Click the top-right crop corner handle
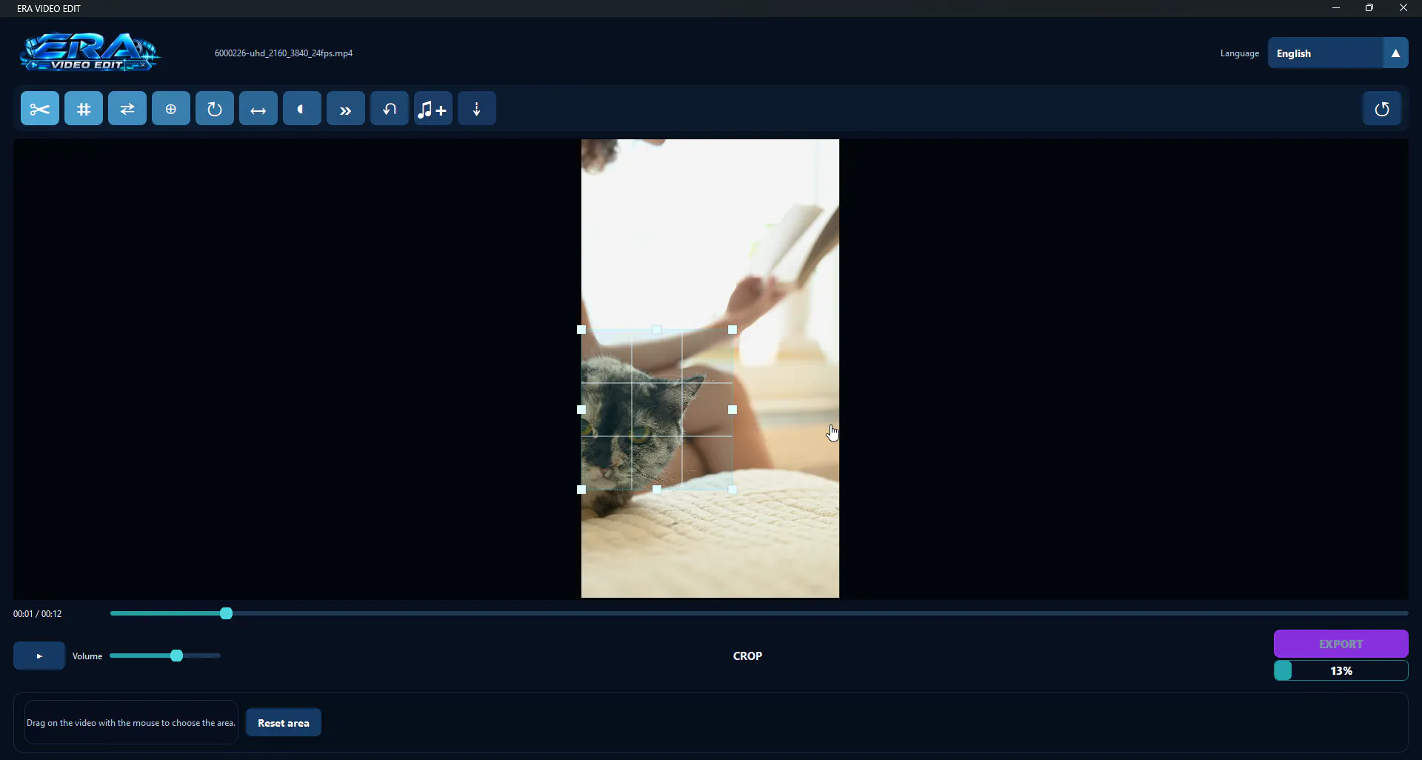This screenshot has width=1422, height=760. [732, 330]
